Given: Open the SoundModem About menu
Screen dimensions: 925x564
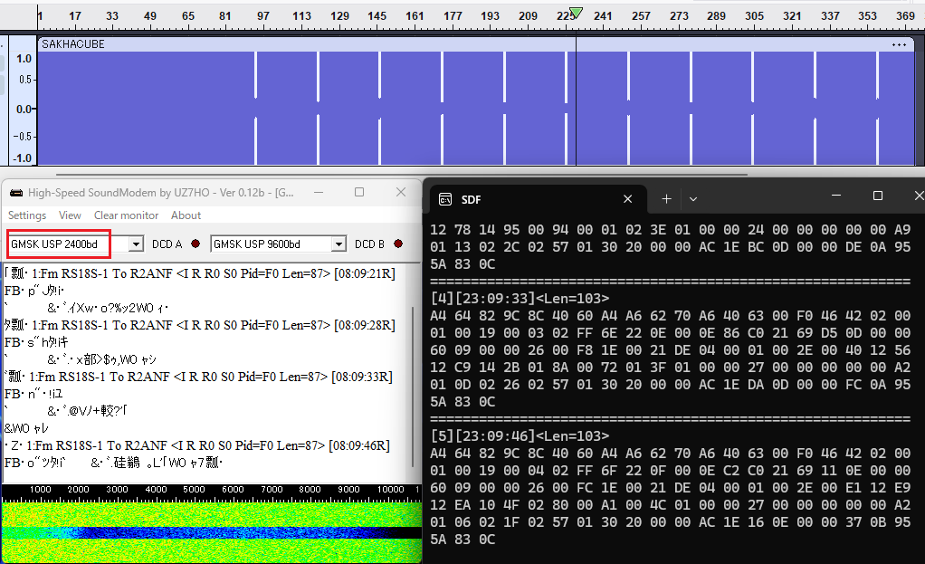Looking at the screenshot, I should (x=186, y=215).
